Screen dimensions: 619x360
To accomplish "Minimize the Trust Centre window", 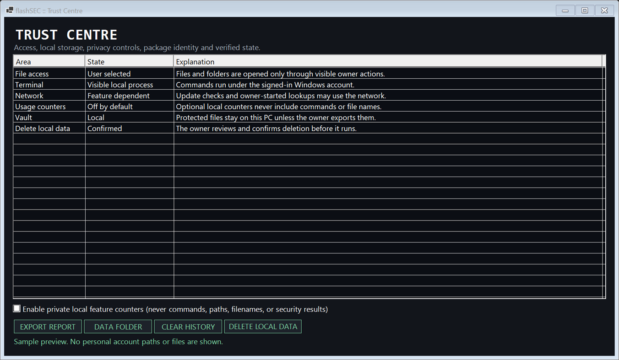I will [565, 11].
